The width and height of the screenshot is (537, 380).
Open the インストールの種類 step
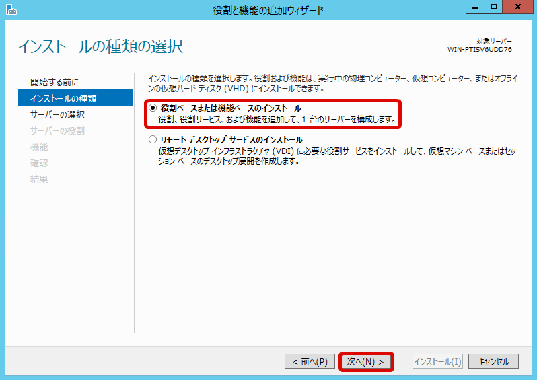click(x=75, y=98)
